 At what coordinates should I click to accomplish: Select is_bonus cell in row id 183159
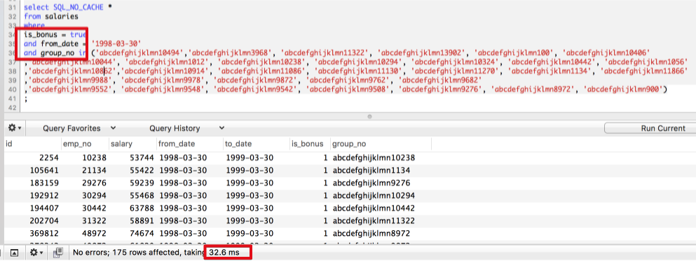325,183
